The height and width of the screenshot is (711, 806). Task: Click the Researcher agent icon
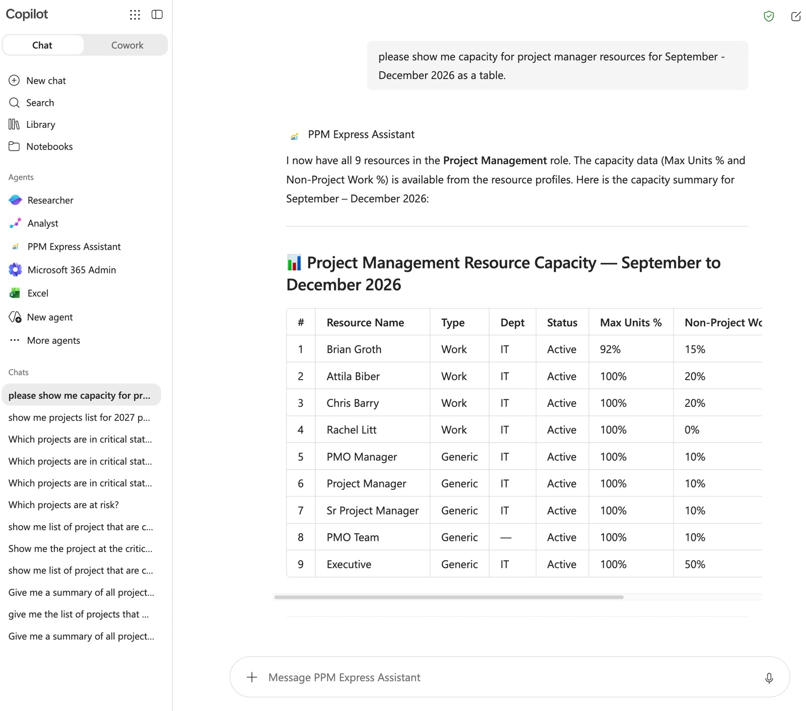pyautogui.click(x=15, y=200)
